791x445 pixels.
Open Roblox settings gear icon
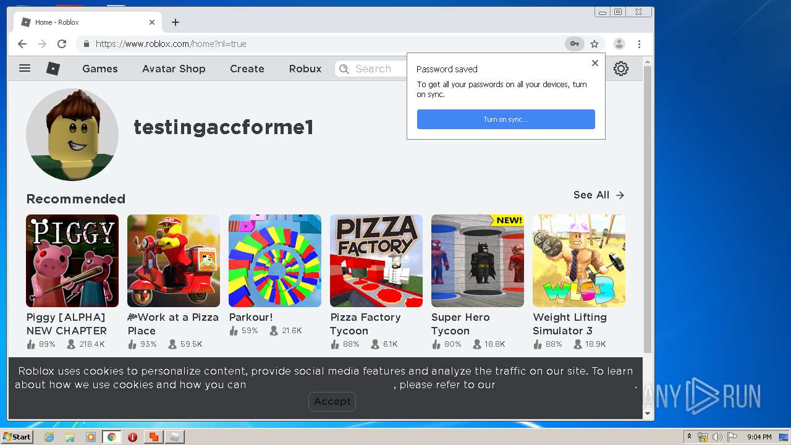[x=621, y=69]
